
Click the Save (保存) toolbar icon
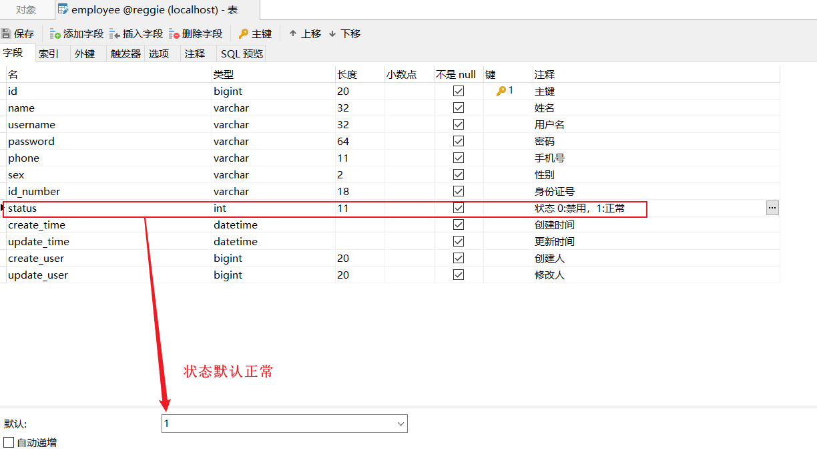(6, 33)
